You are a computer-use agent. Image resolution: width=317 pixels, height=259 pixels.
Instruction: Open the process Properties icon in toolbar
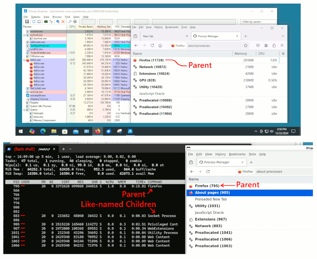[x=58, y=22]
